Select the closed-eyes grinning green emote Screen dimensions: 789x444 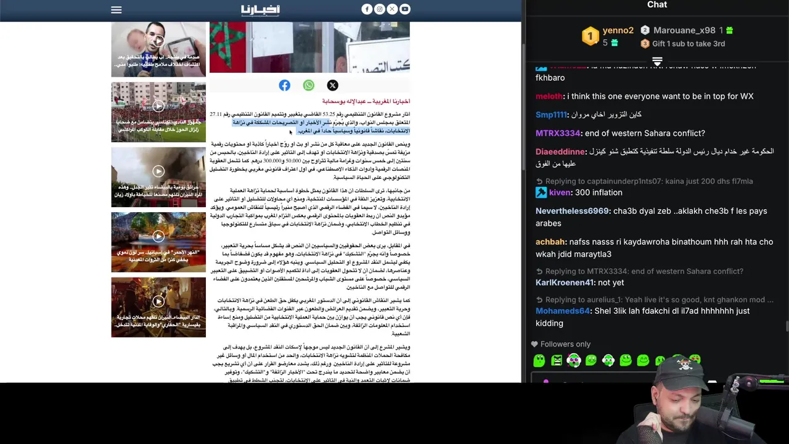[643, 360]
